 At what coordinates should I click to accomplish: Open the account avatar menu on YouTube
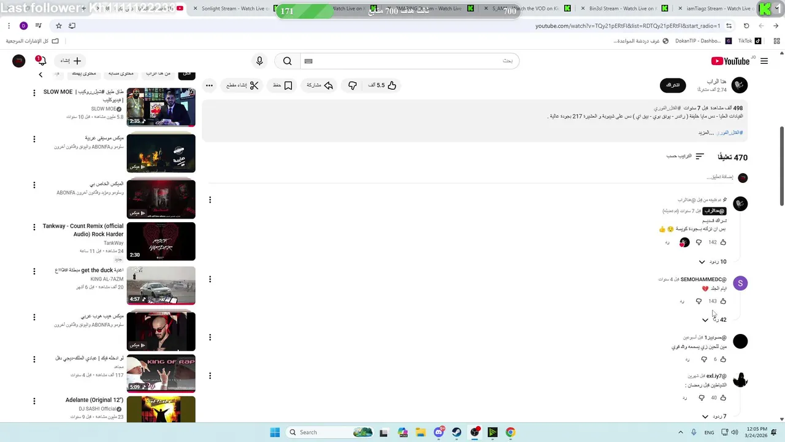click(x=18, y=61)
